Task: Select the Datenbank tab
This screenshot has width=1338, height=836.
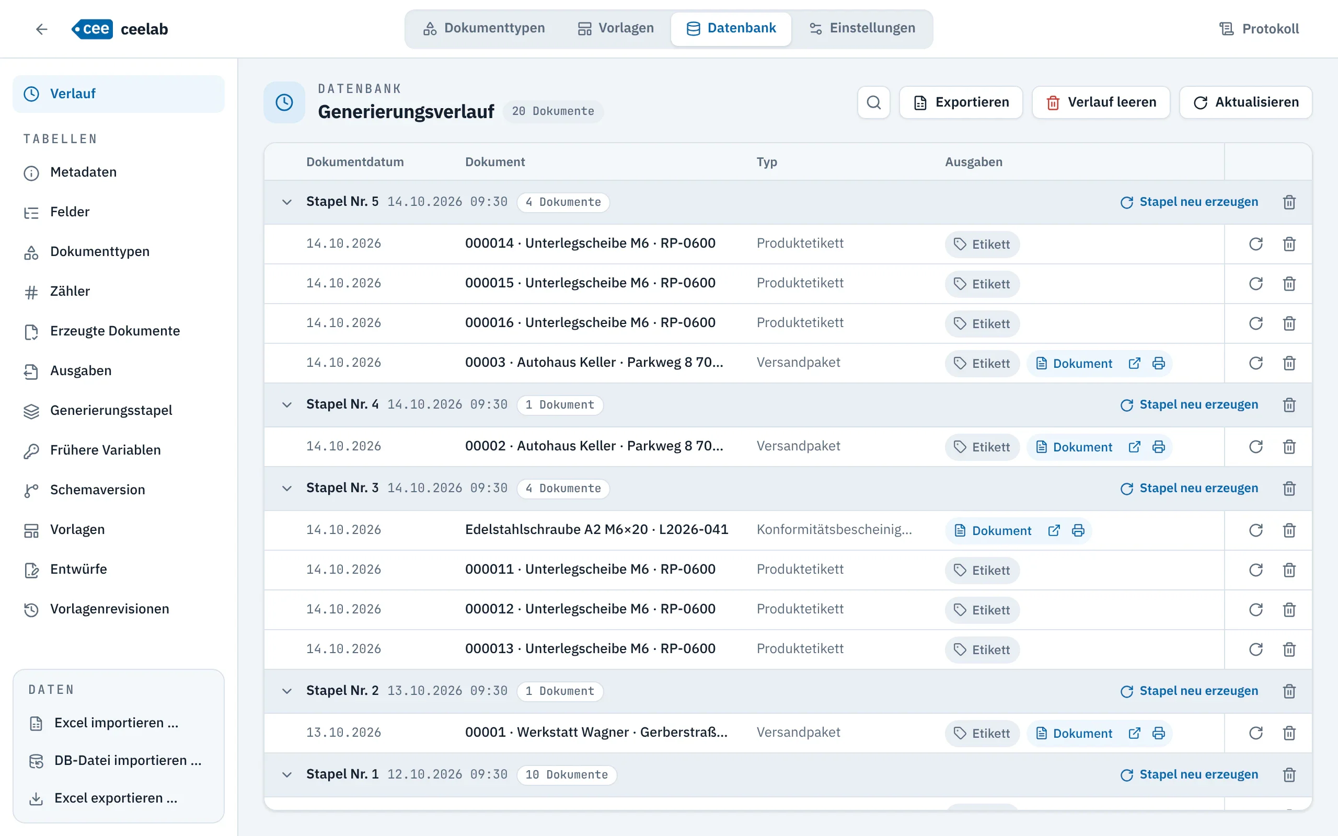Action: 731,28
